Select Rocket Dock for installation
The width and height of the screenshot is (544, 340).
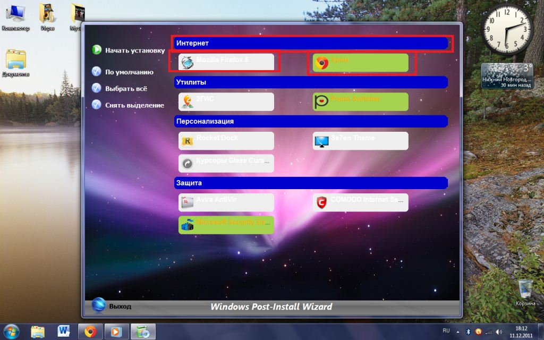point(226,141)
